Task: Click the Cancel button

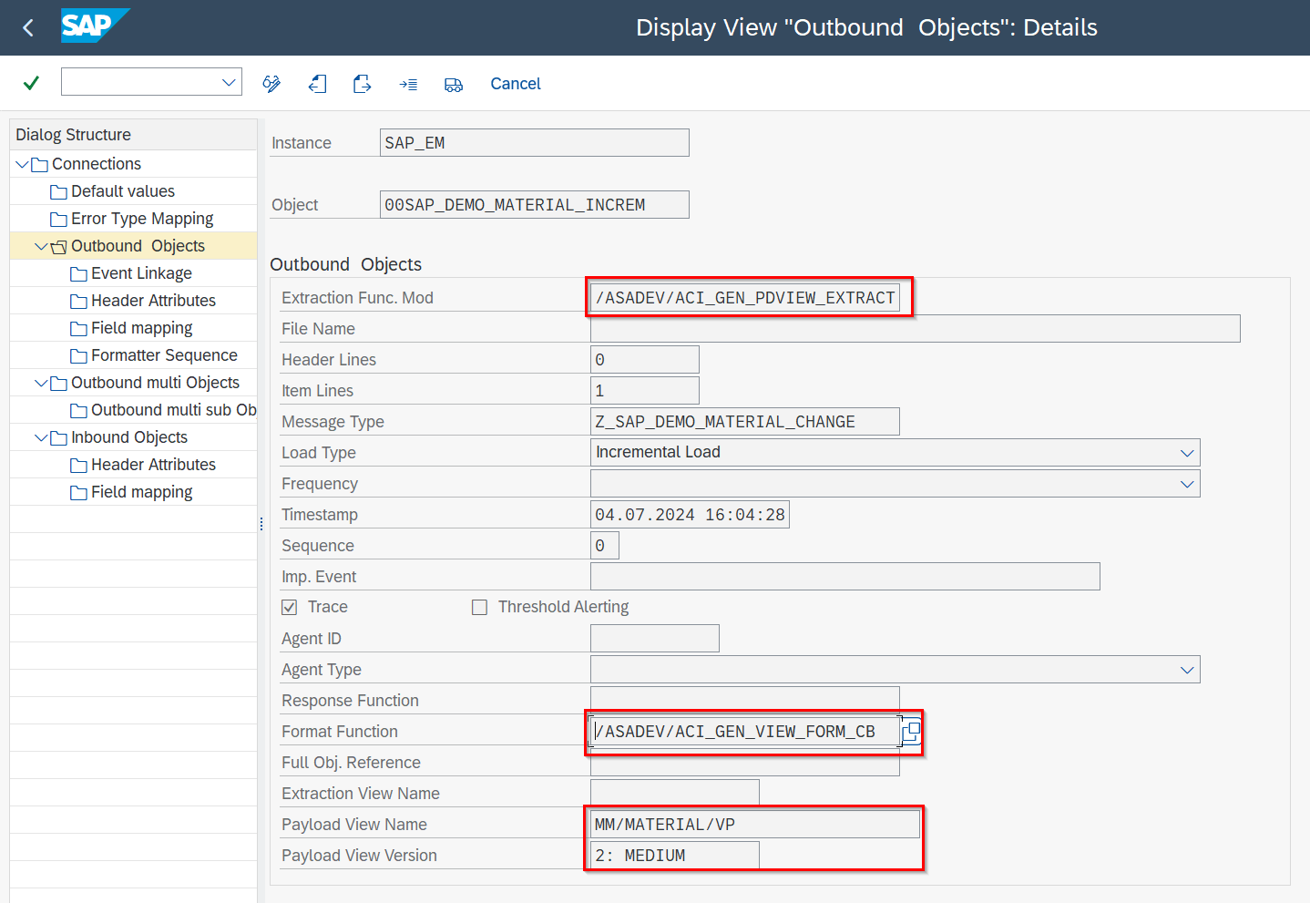Action: (516, 84)
